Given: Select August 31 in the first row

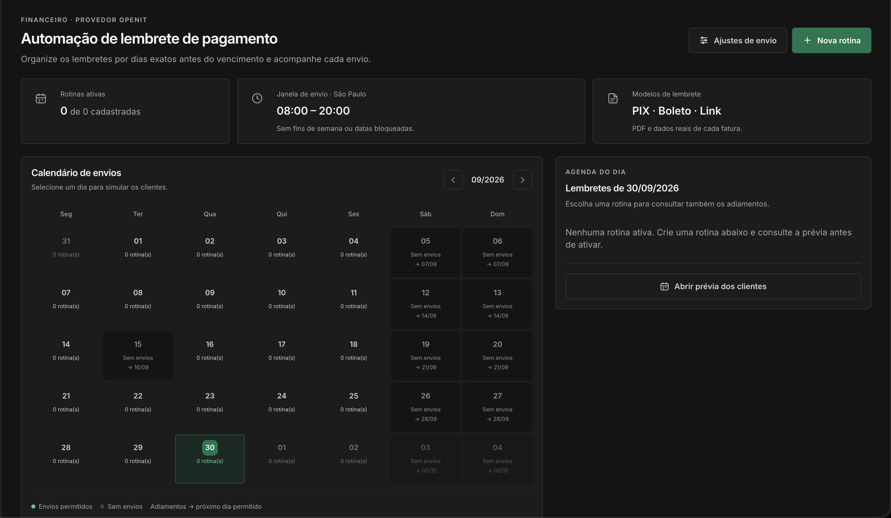Looking at the screenshot, I should click(x=66, y=252).
